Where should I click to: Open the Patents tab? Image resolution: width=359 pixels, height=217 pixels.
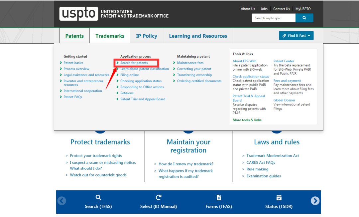click(74, 36)
